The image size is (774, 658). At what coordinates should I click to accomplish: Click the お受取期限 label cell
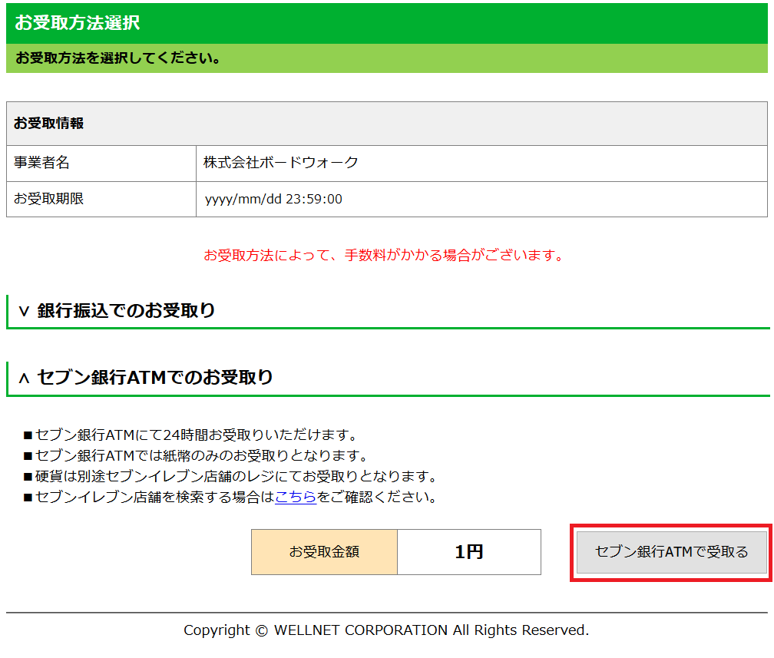(49, 199)
